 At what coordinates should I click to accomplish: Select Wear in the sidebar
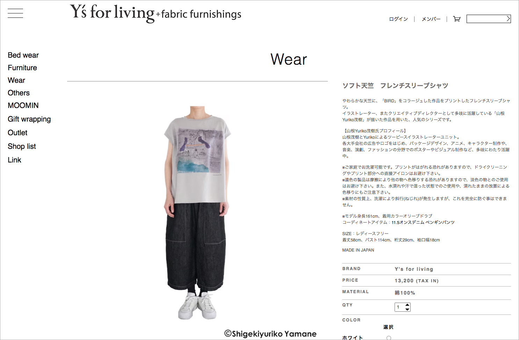click(x=16, y=80)
